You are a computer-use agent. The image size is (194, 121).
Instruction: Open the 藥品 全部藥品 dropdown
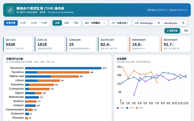95,23
